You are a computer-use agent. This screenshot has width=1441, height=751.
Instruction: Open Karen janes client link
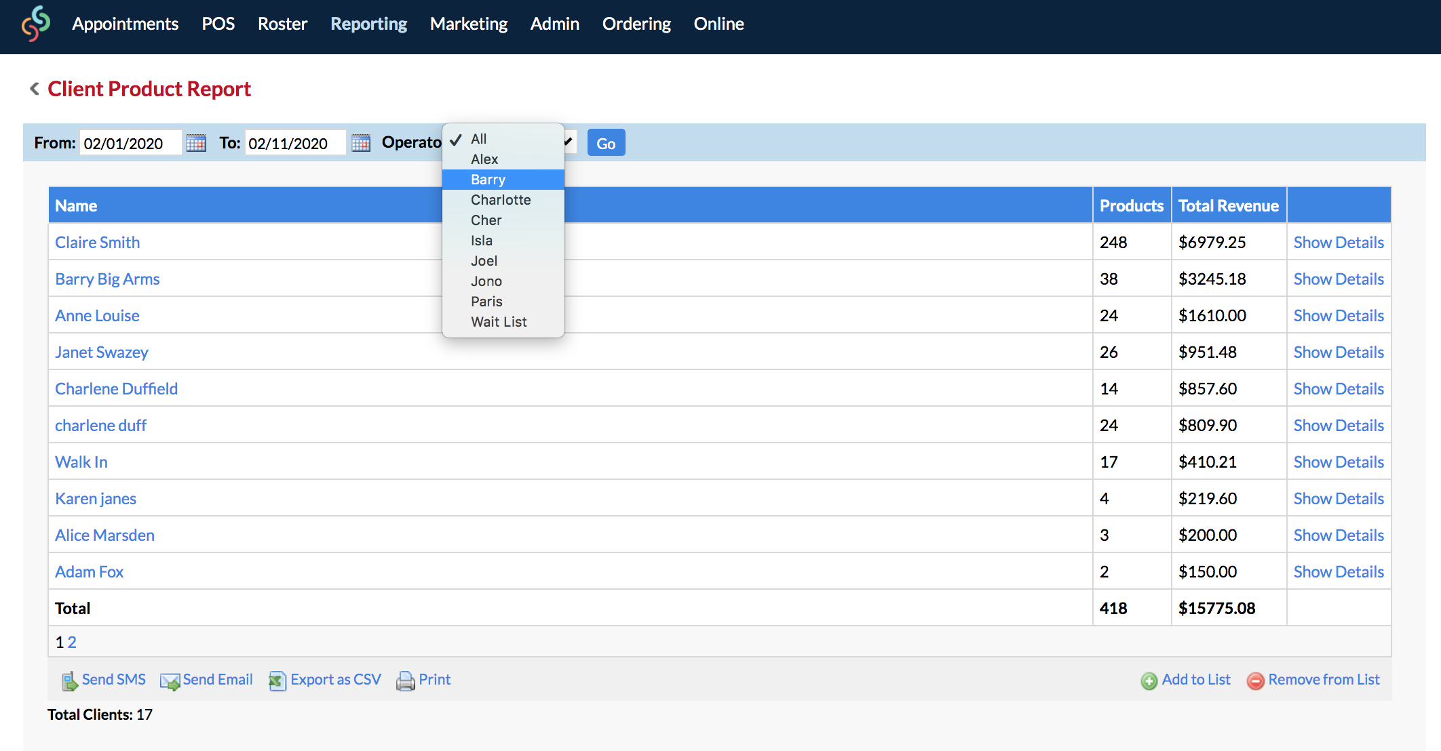pos(96,499)
